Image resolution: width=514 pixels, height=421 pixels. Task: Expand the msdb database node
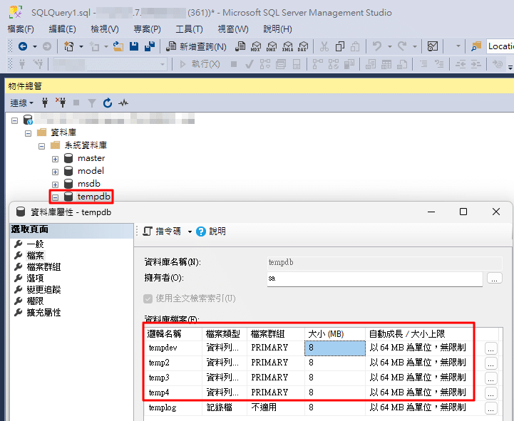[x=55, y=184]
